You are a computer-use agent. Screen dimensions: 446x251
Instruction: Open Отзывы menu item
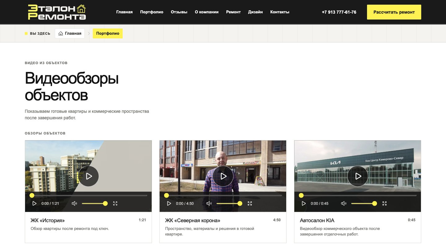click(x=179, y=12)
